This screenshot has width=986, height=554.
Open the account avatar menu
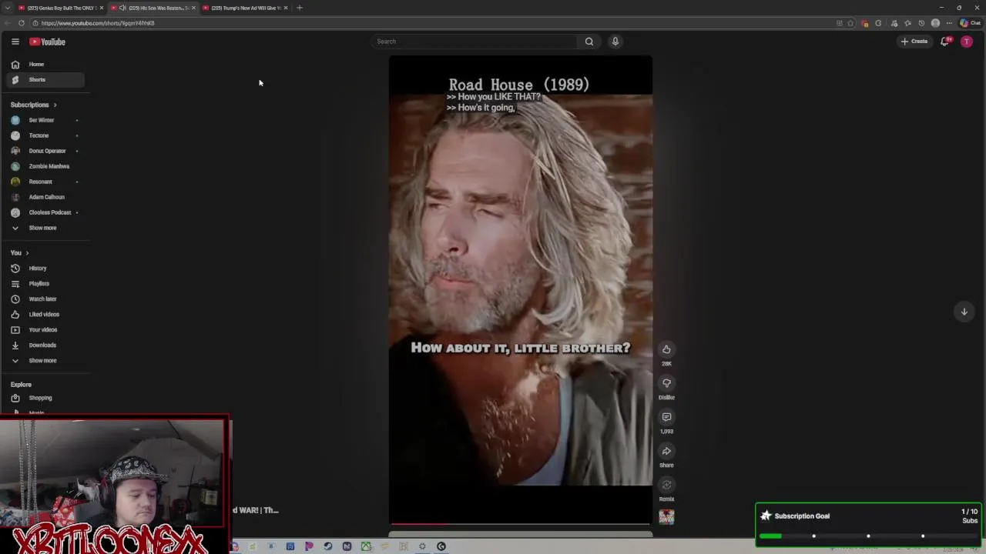[x=967, y=42]
